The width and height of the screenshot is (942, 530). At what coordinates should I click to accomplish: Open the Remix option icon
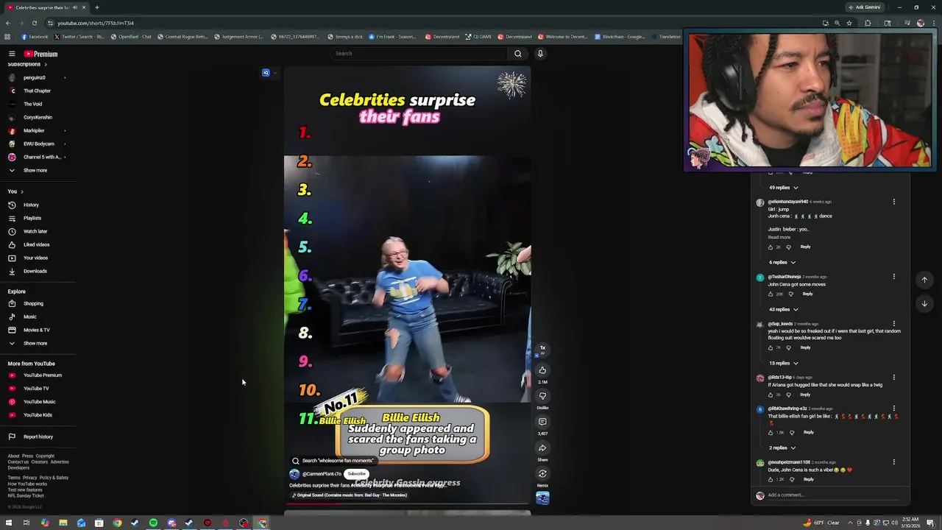542,473
